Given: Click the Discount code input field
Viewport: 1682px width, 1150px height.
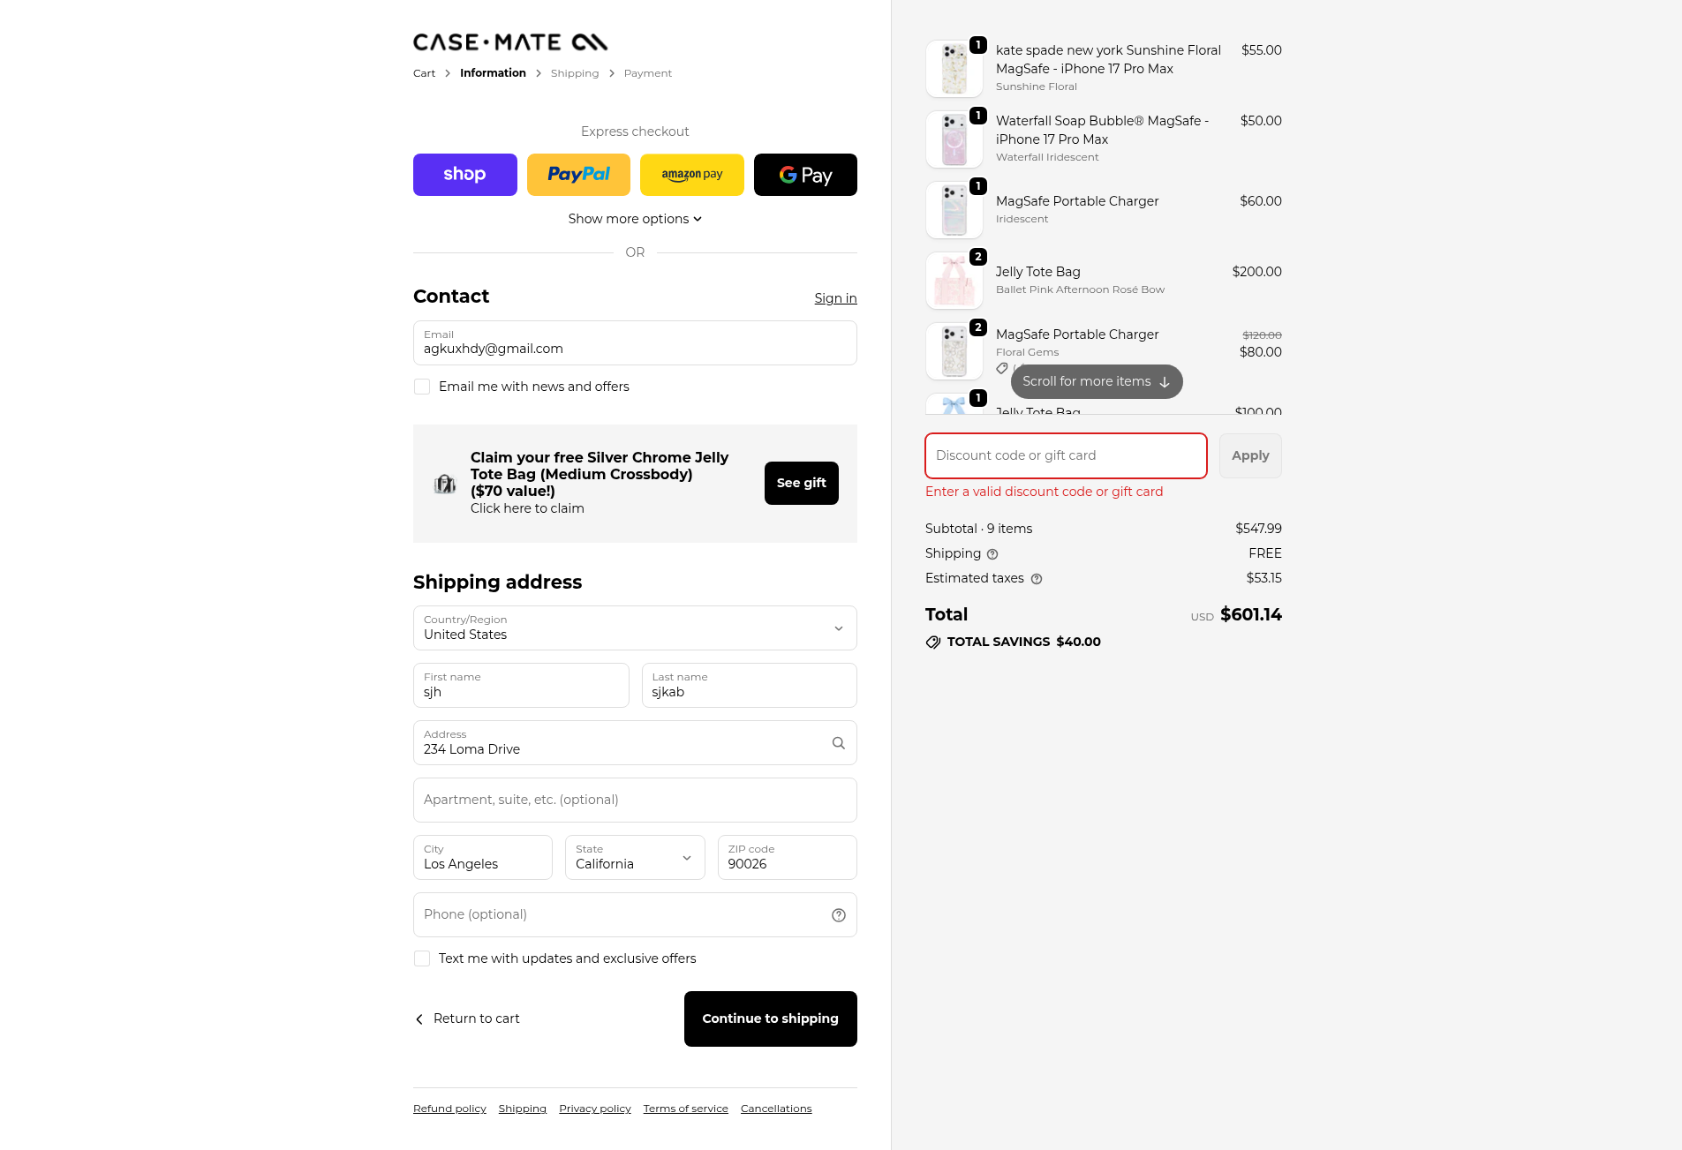Looking at the screenshot, I should click(1066, 455).
